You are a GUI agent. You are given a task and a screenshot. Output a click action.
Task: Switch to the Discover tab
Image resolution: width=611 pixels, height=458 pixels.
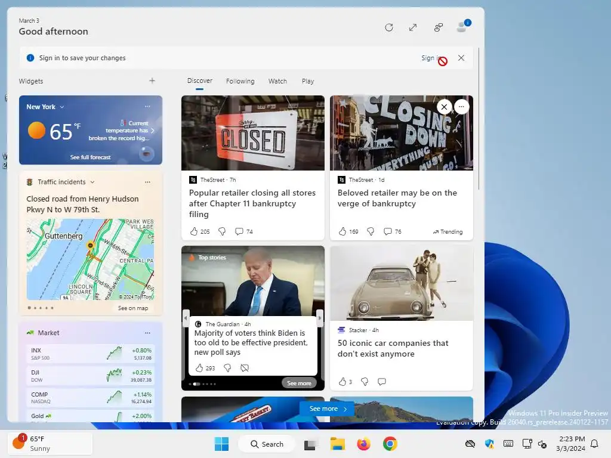point(199,81)
